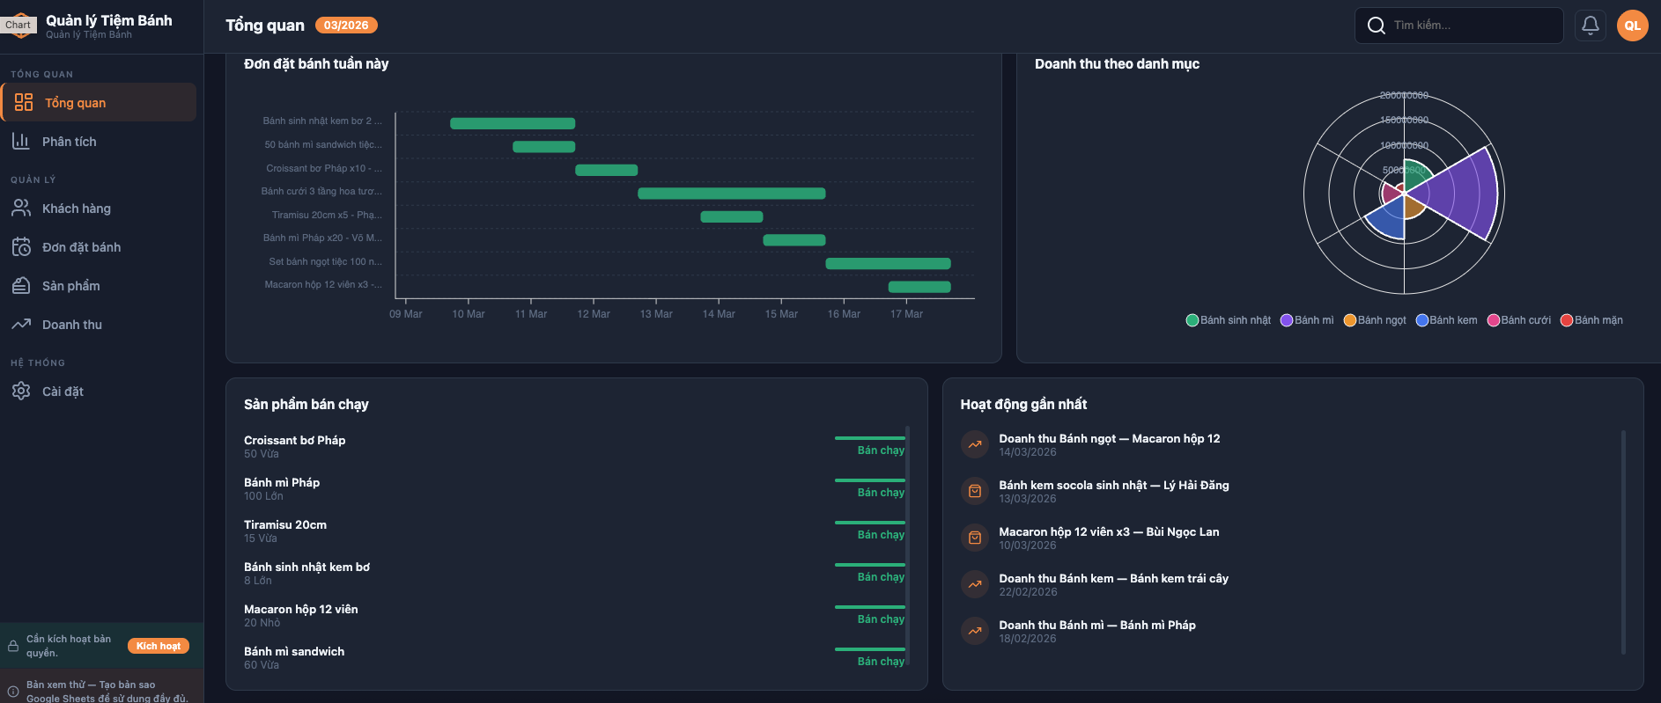Click the Bánh cưới 3 tầng Gantt bar
The width and height of the screenshot is (1661, 703).
click(x=731, y=193)
